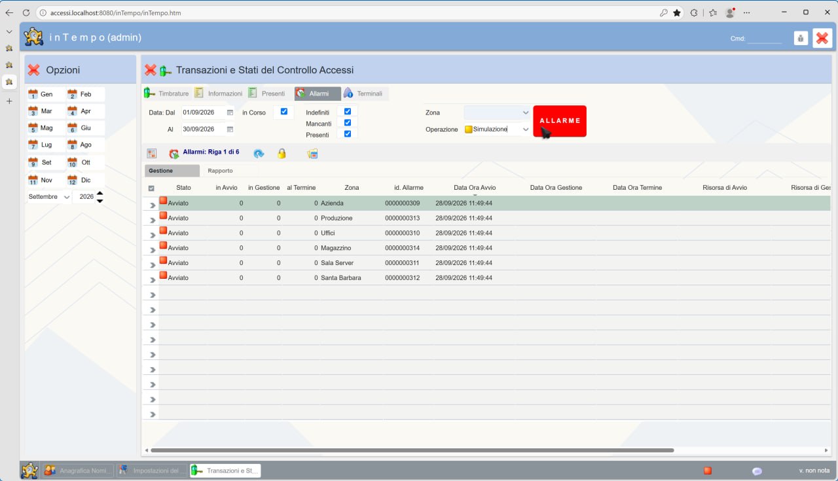Open 'Impostazioni del...' taskbar window
Viewport: 838px width, 481px height.
pos(151,471)
